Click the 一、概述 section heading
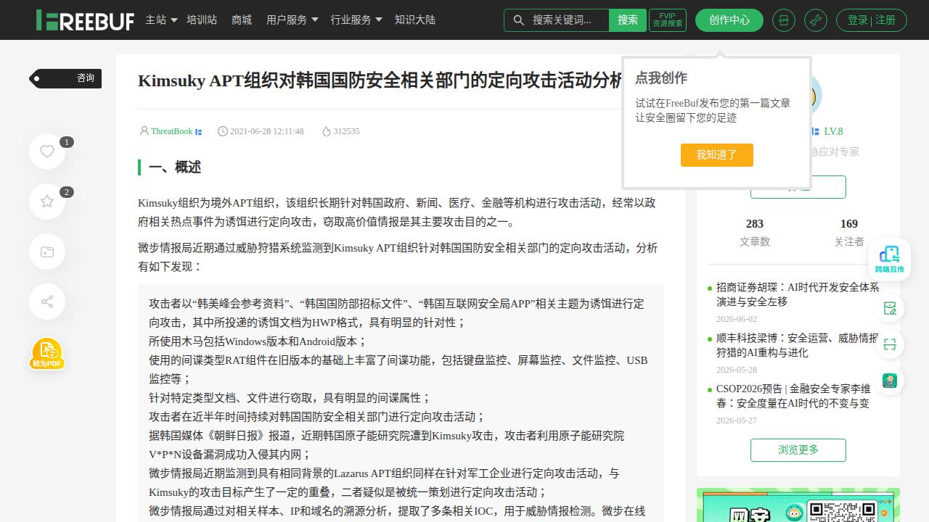This screenshot has width=929, height=522. pyautogui.click(x=175, y=167)
